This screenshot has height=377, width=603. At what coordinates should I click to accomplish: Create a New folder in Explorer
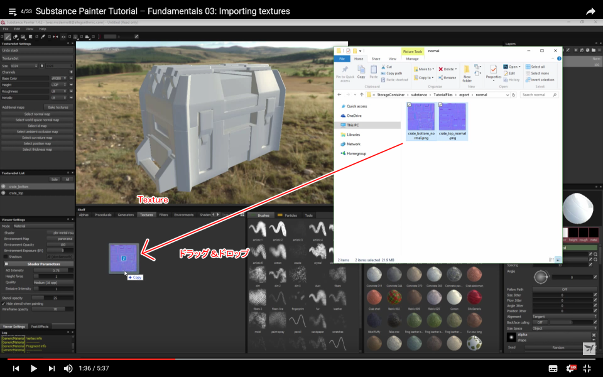(467, 74)
